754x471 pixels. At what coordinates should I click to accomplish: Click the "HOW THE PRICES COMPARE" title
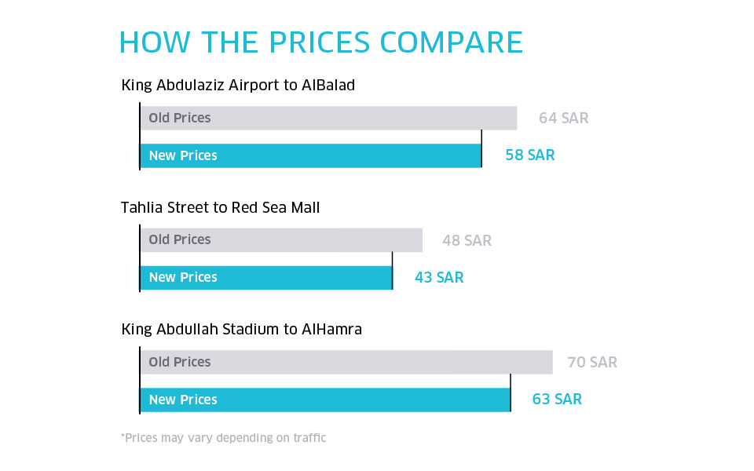320,42
